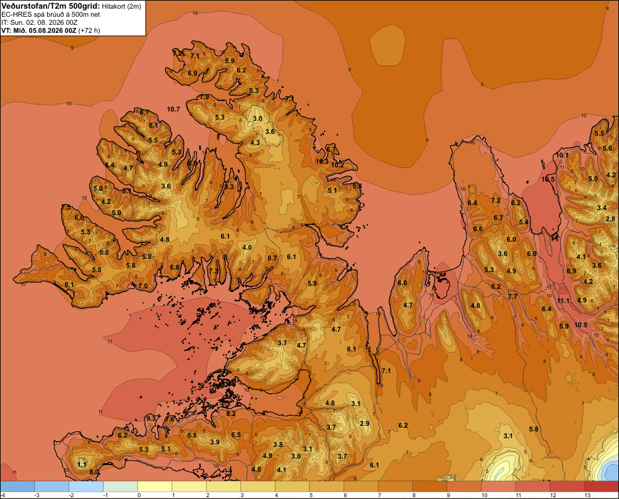
Task: Click the temperature value 2.8
Action: [x=610, y=219]
